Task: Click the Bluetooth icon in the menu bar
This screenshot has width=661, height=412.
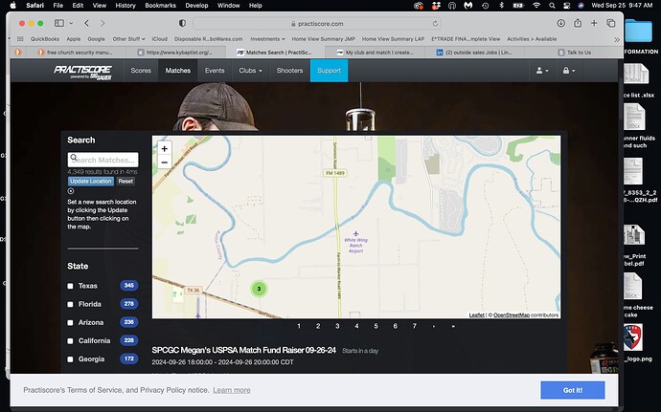Action: point(501,6)
